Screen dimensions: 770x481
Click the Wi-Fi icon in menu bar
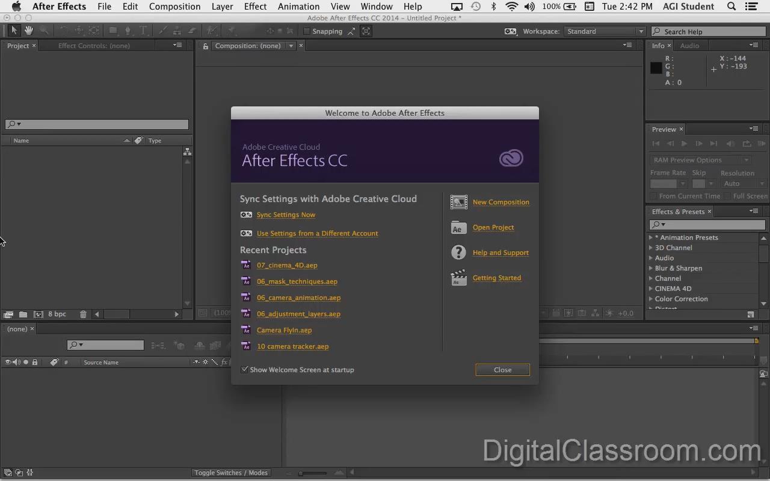(x=512, y=7)
